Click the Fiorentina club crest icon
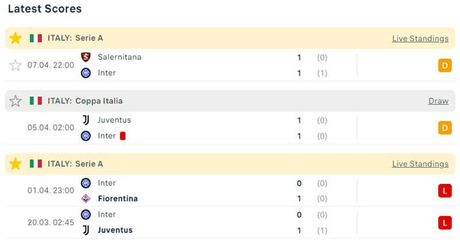 [x=86, y=198]
